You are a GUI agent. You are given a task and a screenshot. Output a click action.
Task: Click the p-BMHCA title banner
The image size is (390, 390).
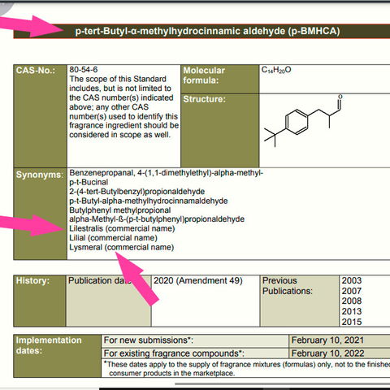[201, 31]
